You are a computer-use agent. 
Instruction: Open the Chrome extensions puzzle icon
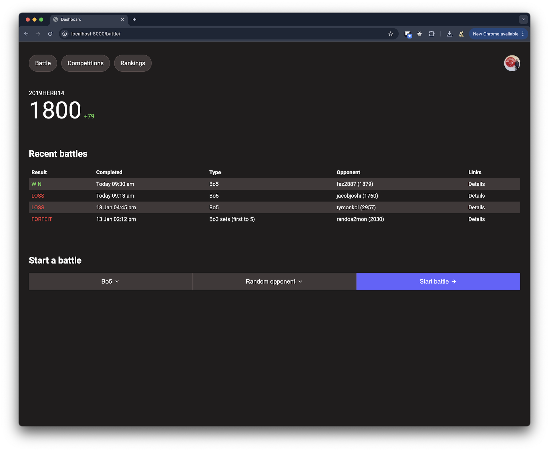[431, 34]
